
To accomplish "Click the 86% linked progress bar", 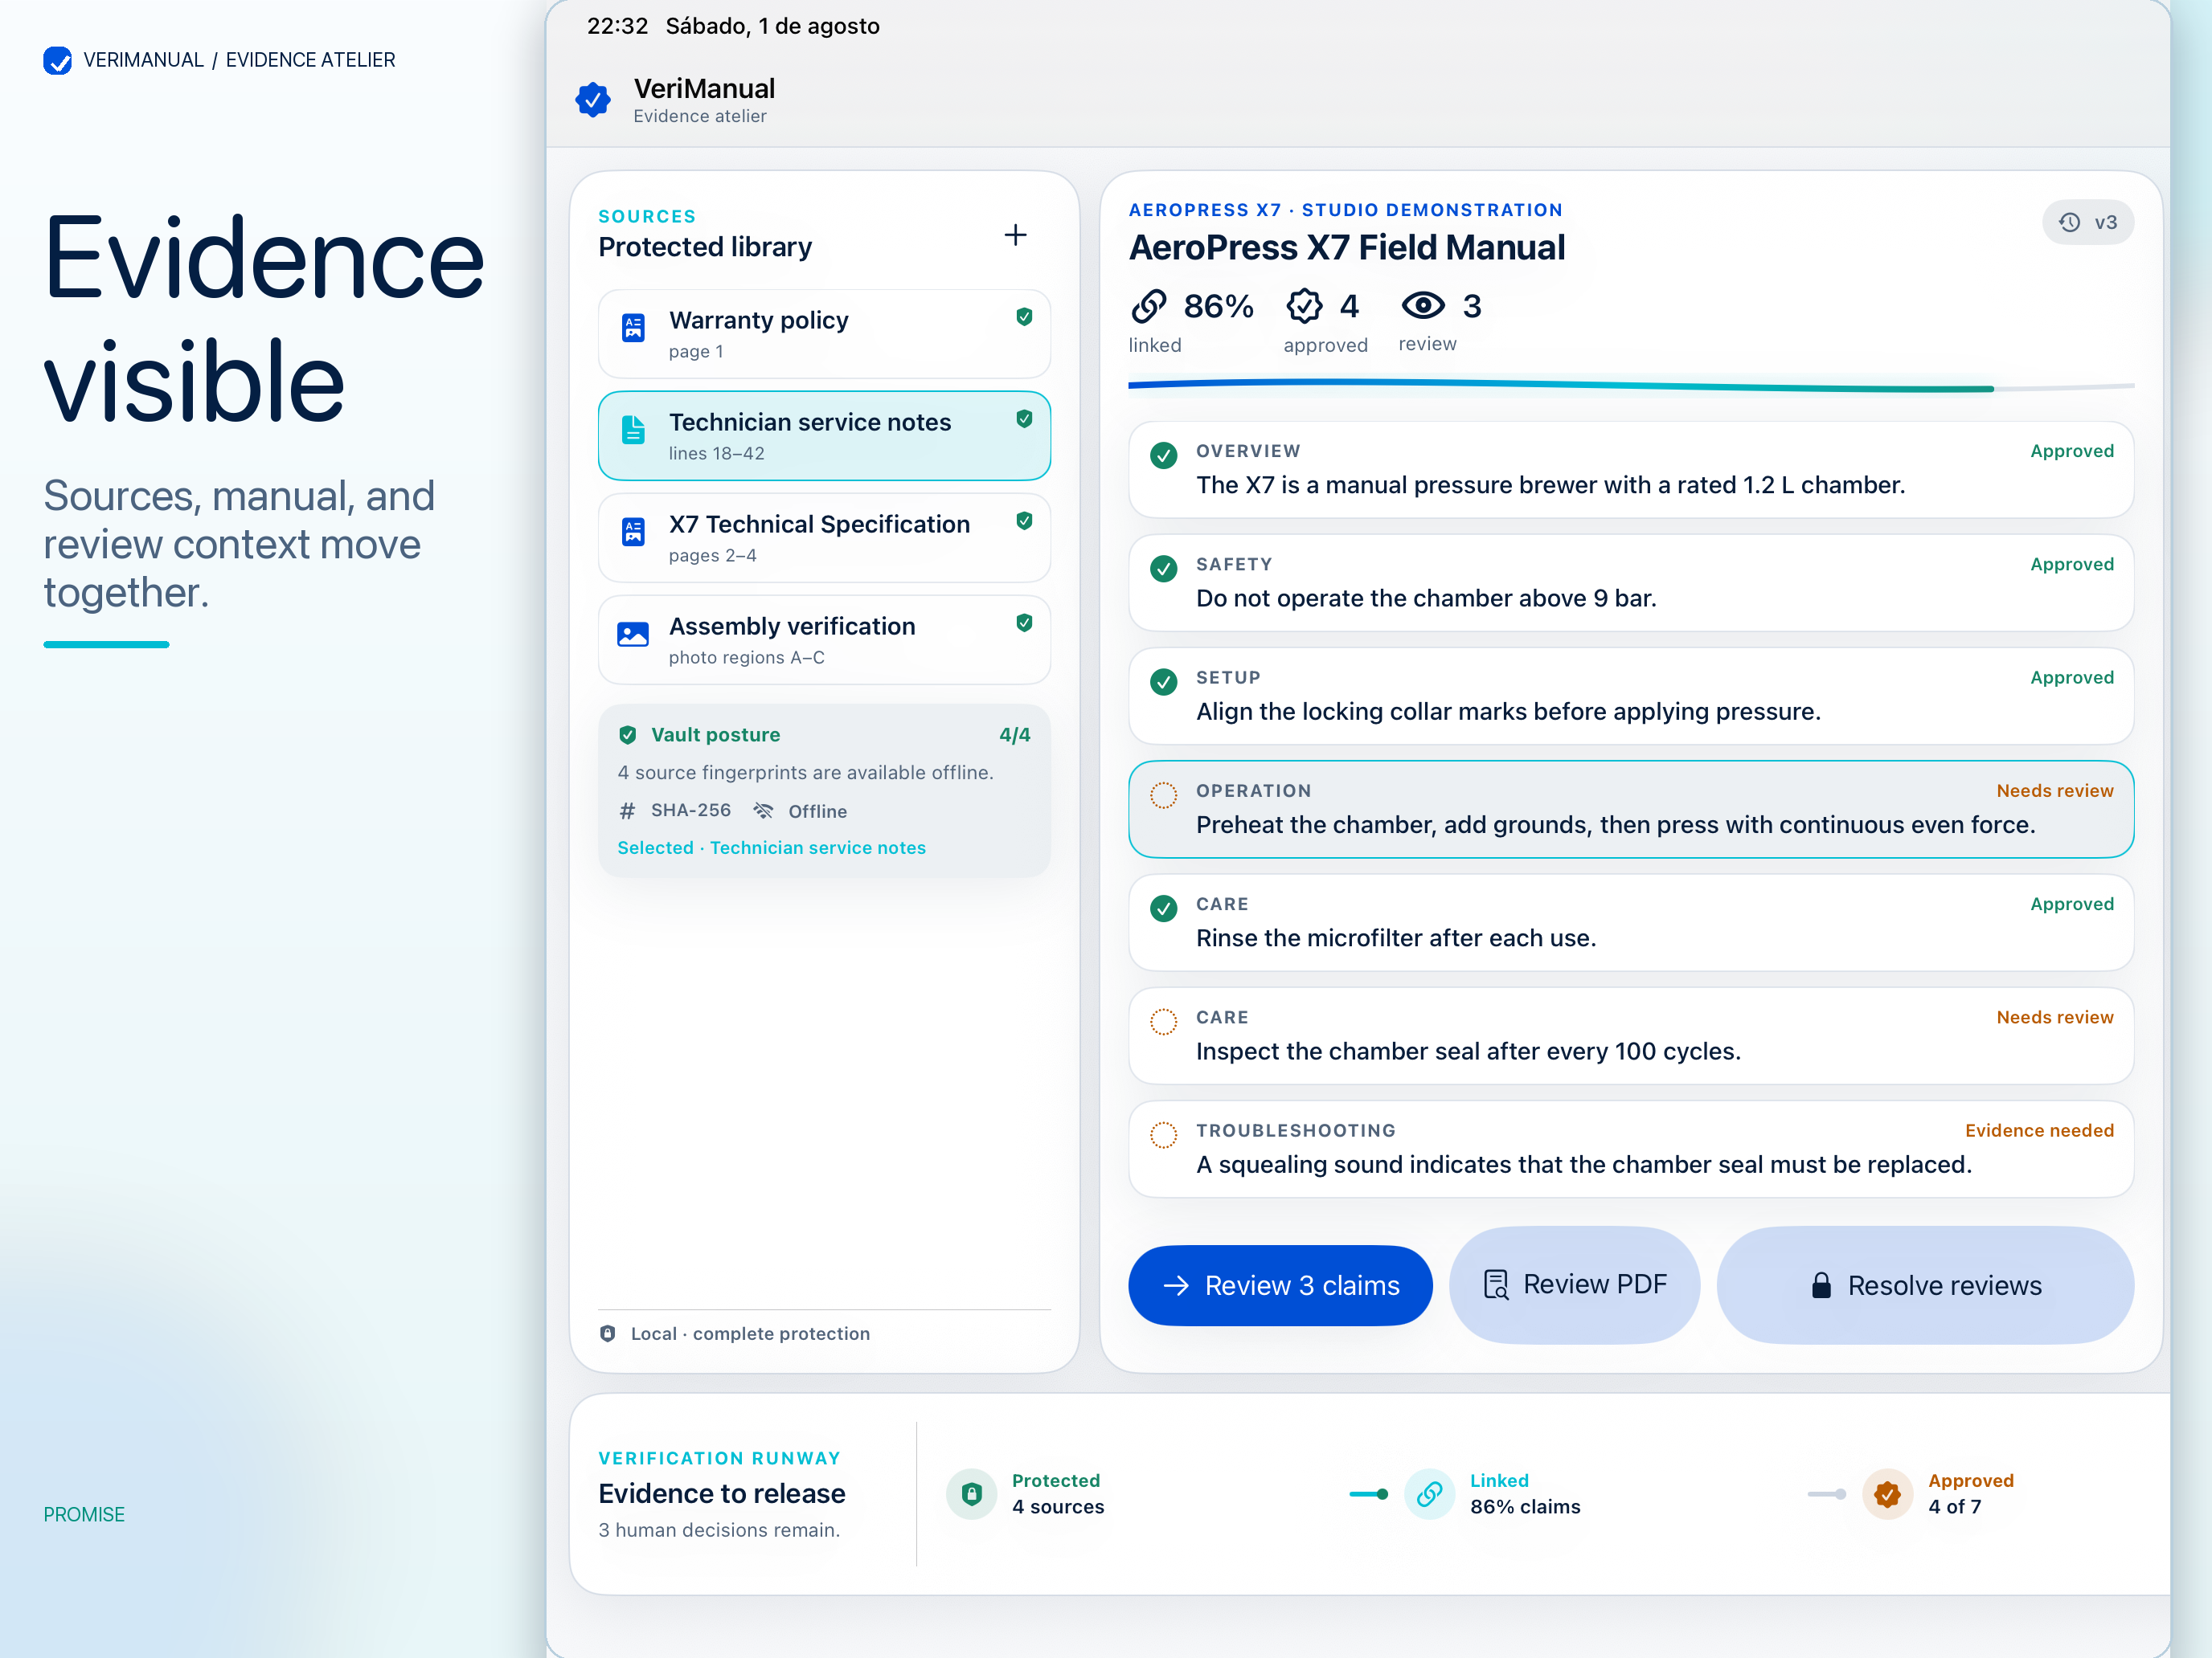I will pyautogui.click(x=1631, y=386).
